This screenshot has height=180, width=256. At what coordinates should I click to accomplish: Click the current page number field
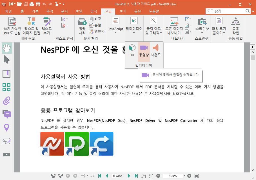[x=114, y=176]
